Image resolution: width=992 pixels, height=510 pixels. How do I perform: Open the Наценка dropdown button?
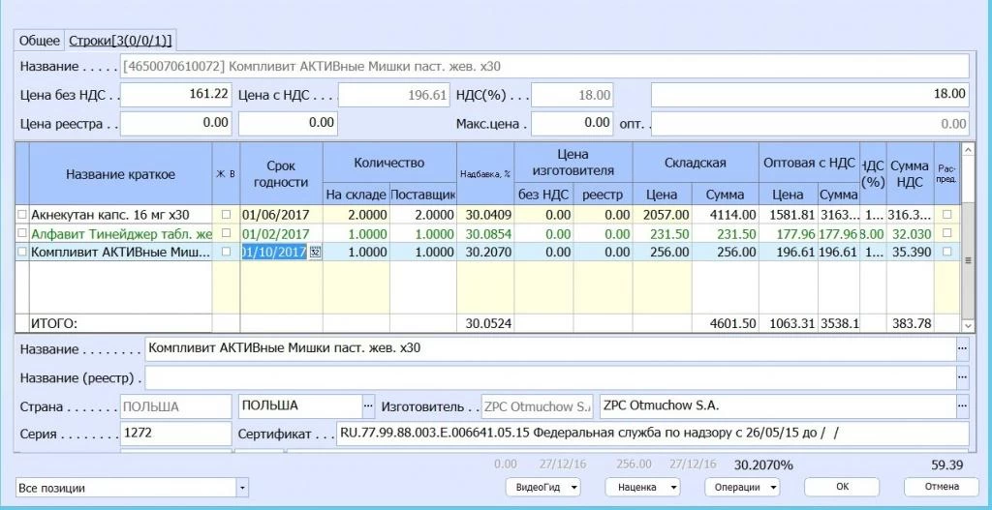pyautogui.click(x=642, y=487)
